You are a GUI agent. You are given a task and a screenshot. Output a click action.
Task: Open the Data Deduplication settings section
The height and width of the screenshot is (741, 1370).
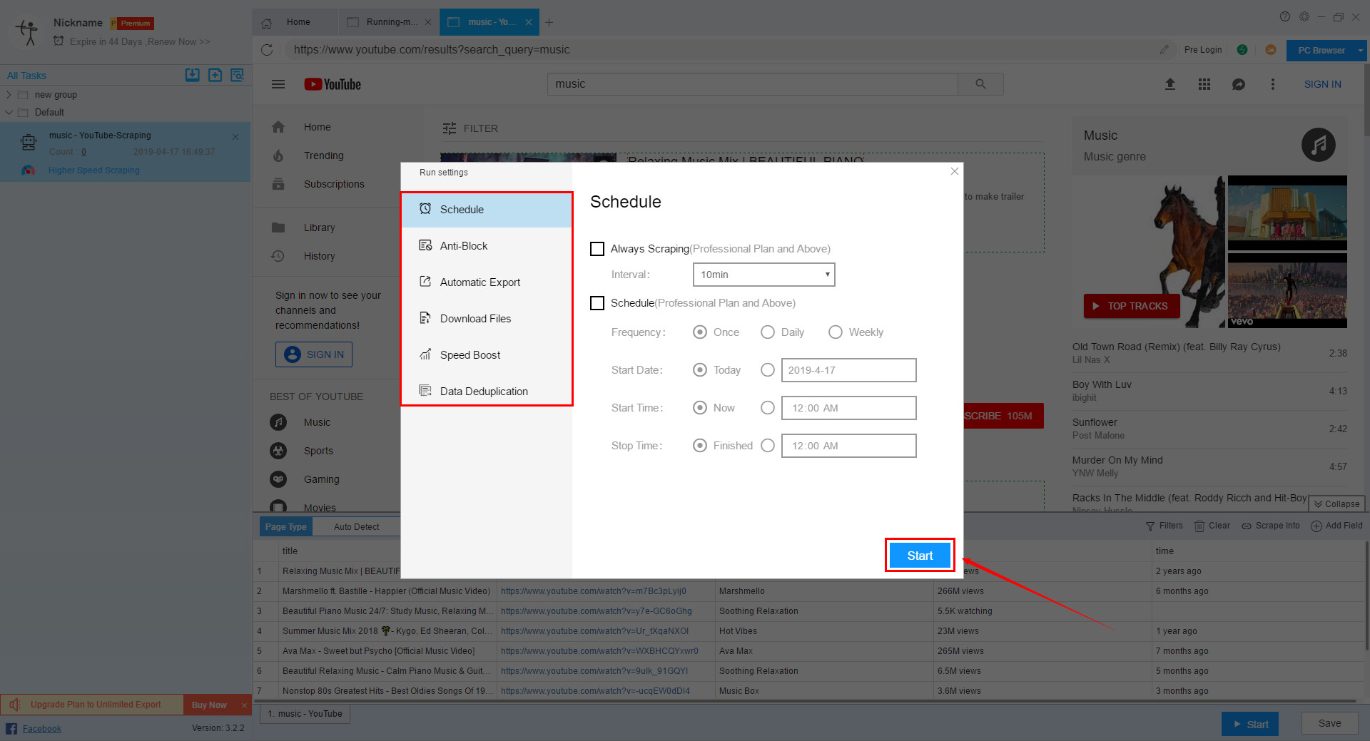point(487,392)
